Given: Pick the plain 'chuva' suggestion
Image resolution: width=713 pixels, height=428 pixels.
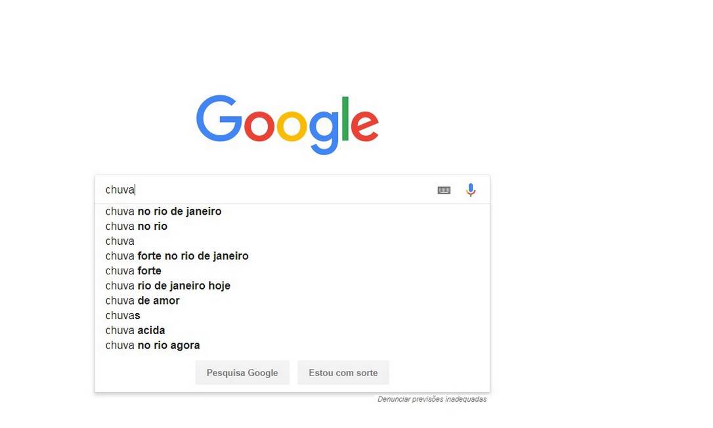Looking at the screenshot, I should pyautogui.click(x=120, y=241).
